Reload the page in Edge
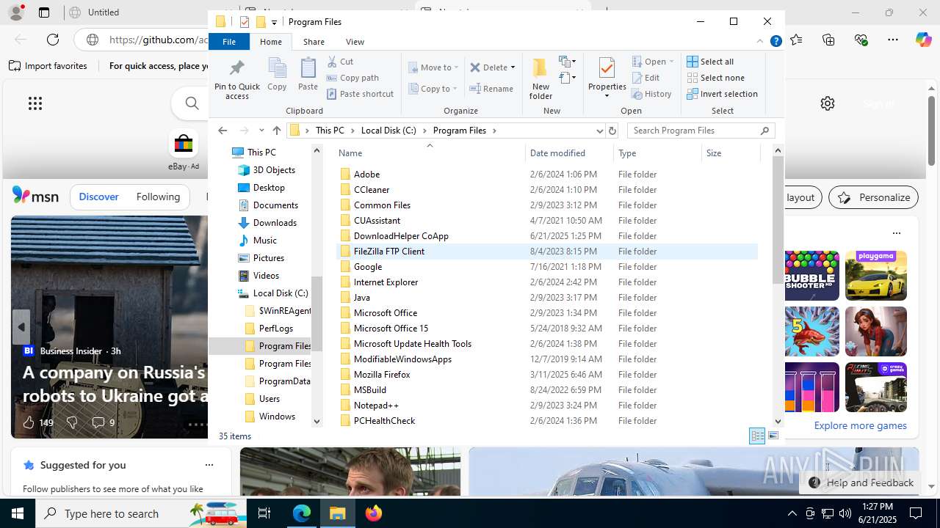The height and width of the screenshot is (528, 940). [x=53, y=40]
